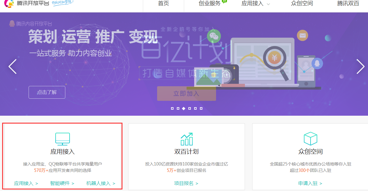368x191 pixels.
Task: Open the 众创空间 navigation item
Action: (x=302, y=4)
